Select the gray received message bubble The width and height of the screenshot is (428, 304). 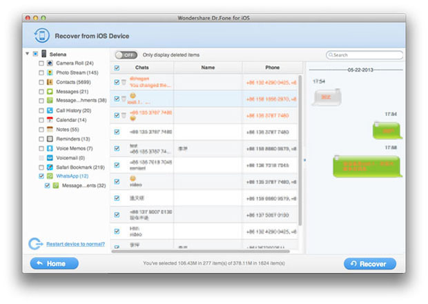327,97
